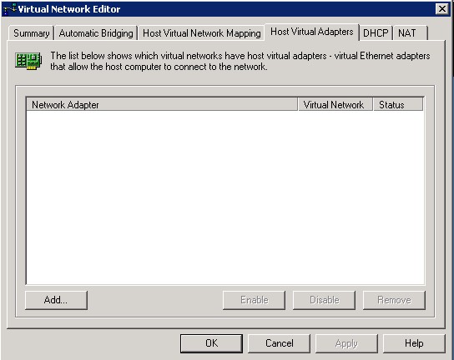Go to Host Virtual Network Mapping tab
The width and height of the screenshot is (454, 360).
tap(201, 33)
